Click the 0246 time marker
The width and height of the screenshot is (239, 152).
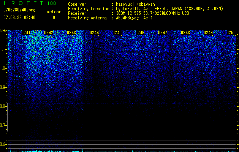(140, 33)
